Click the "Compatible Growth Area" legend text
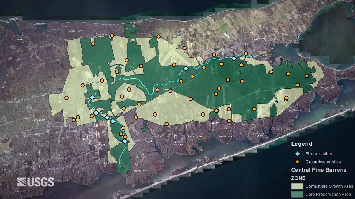 pyautogui.click(x=329, y=186)
